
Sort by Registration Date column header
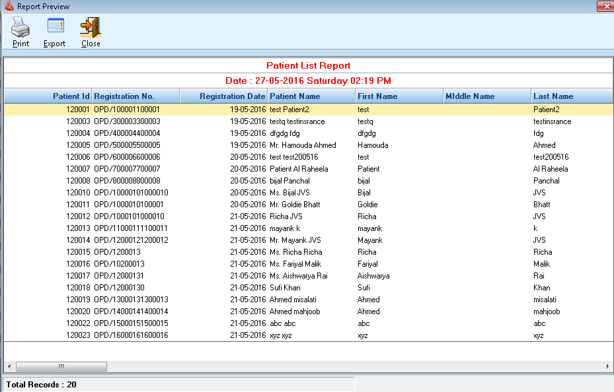coord(223,96)
